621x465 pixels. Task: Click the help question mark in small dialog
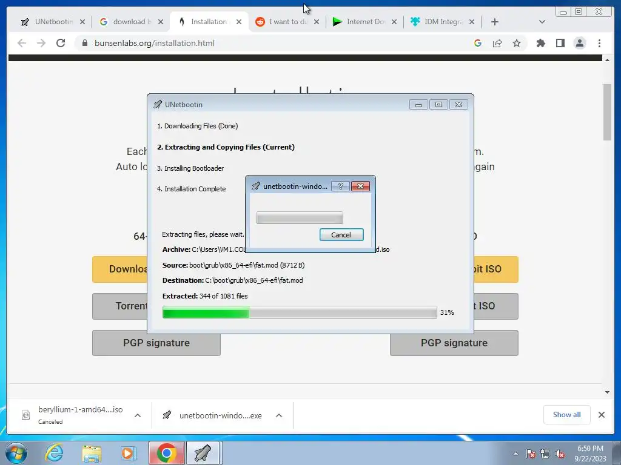pos(341,186)
